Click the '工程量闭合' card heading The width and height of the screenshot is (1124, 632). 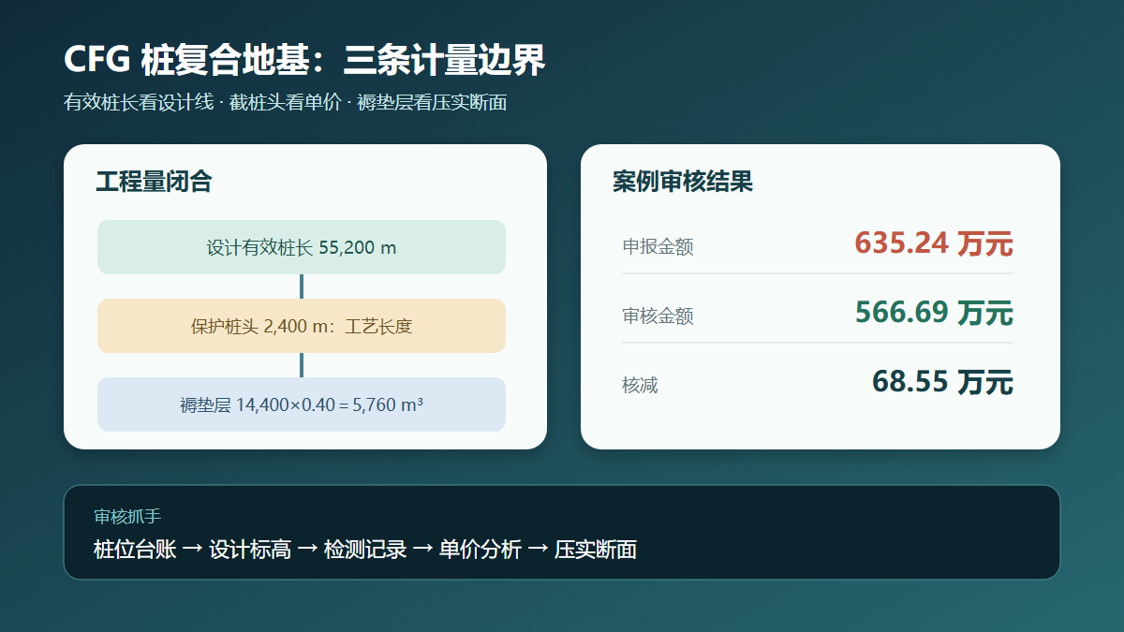tap(154, 182)
